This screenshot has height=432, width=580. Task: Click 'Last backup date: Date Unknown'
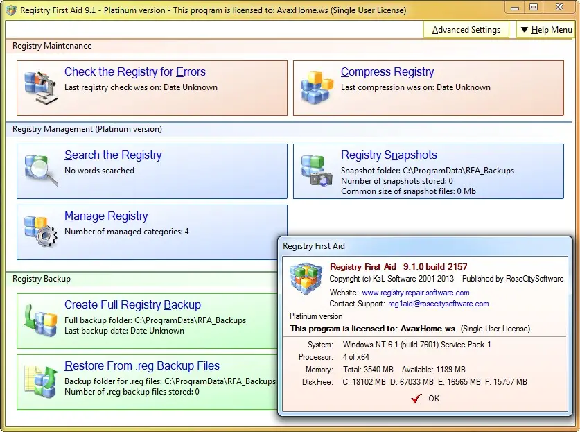pos(124,331)
